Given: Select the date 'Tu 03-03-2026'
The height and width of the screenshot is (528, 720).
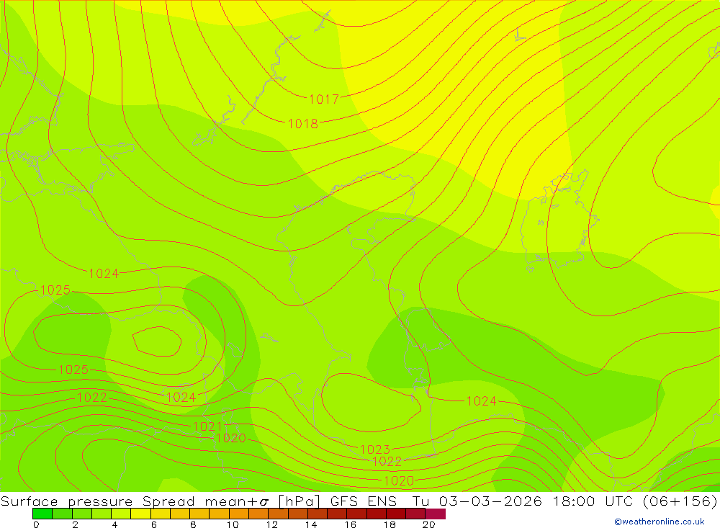Looking at the screenshot, I should tap(477, 501).
